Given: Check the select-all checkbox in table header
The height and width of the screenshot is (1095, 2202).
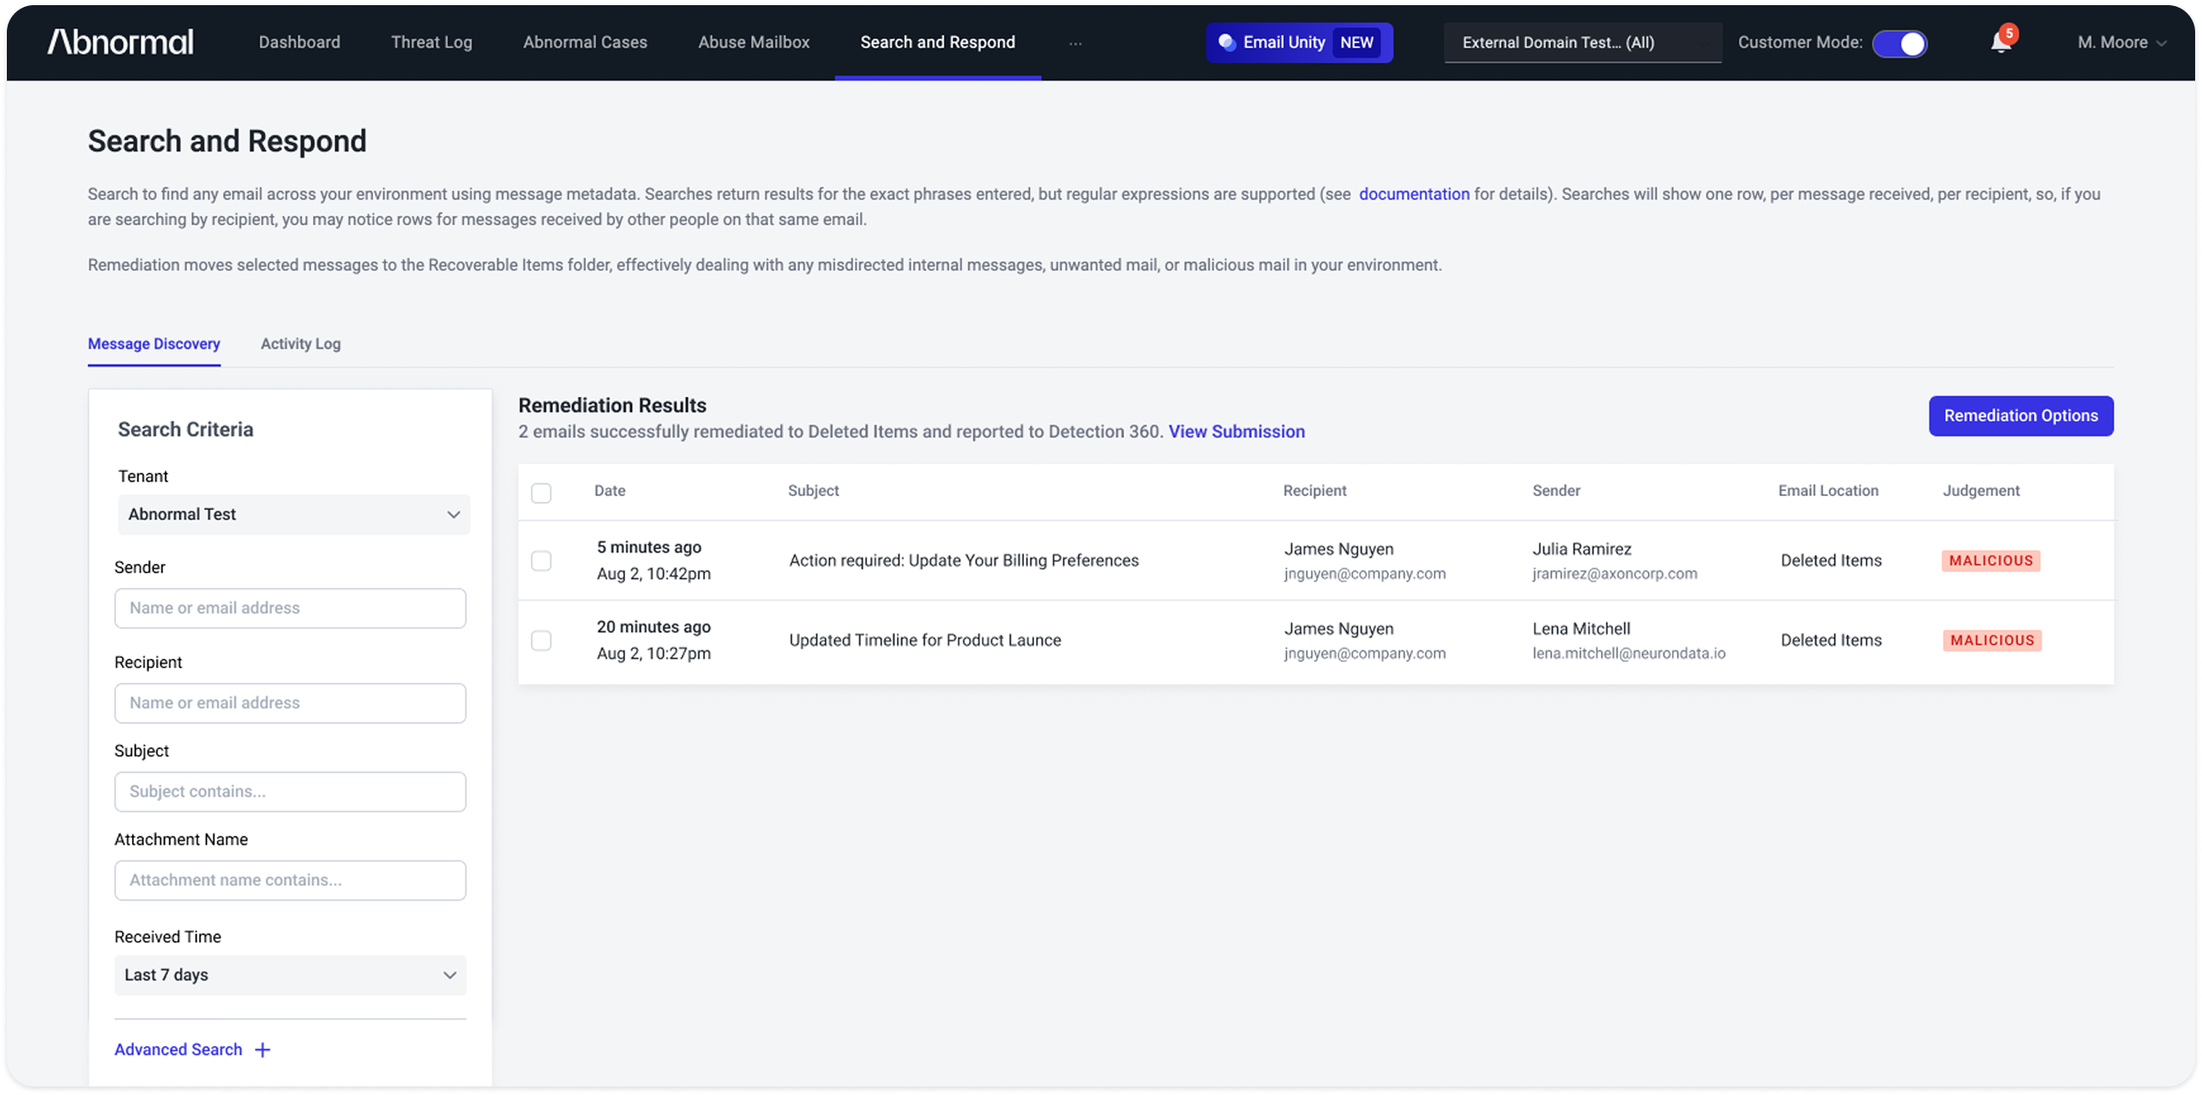Looking at the screenshot, I should pos(541,493).
